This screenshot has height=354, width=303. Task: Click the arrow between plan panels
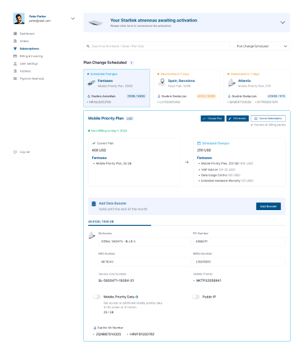click(x=187, y=162)
